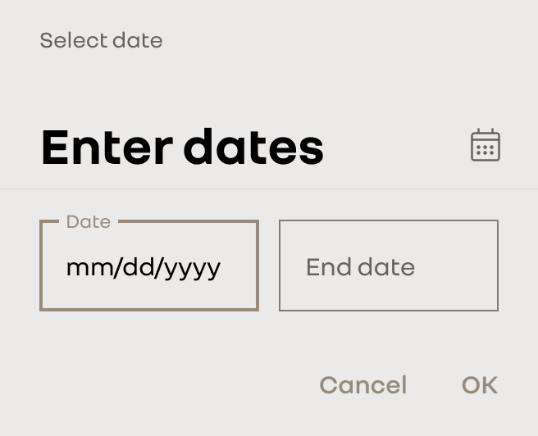Focus the Date start field
The height and width of the screenshot is (436, 538).
tap(149, 266)
